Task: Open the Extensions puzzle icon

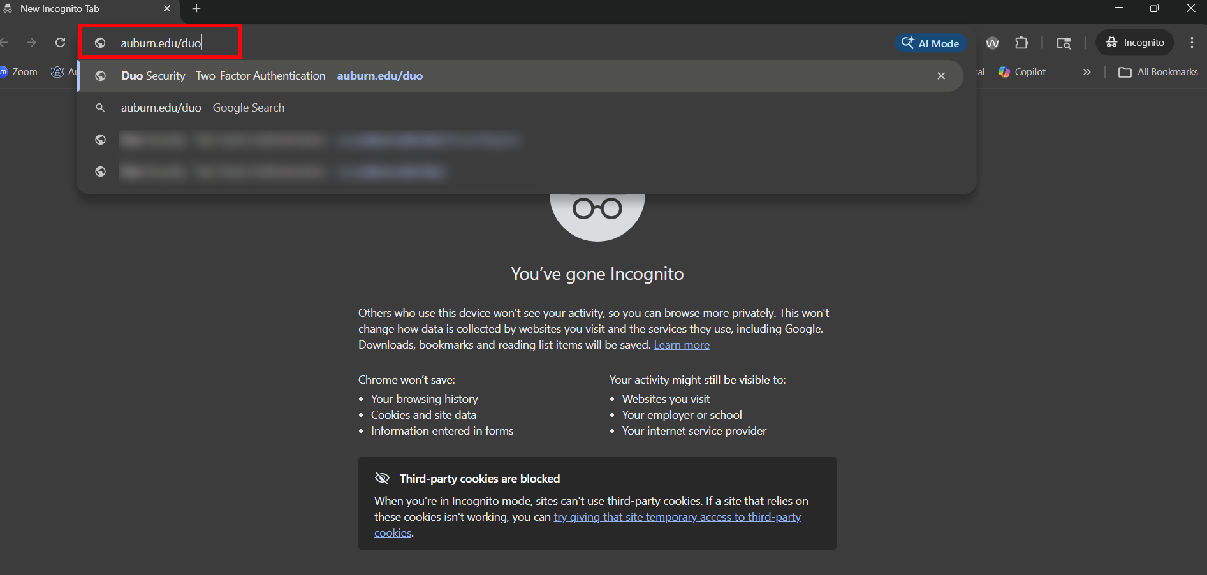Action: (1021, 43)
